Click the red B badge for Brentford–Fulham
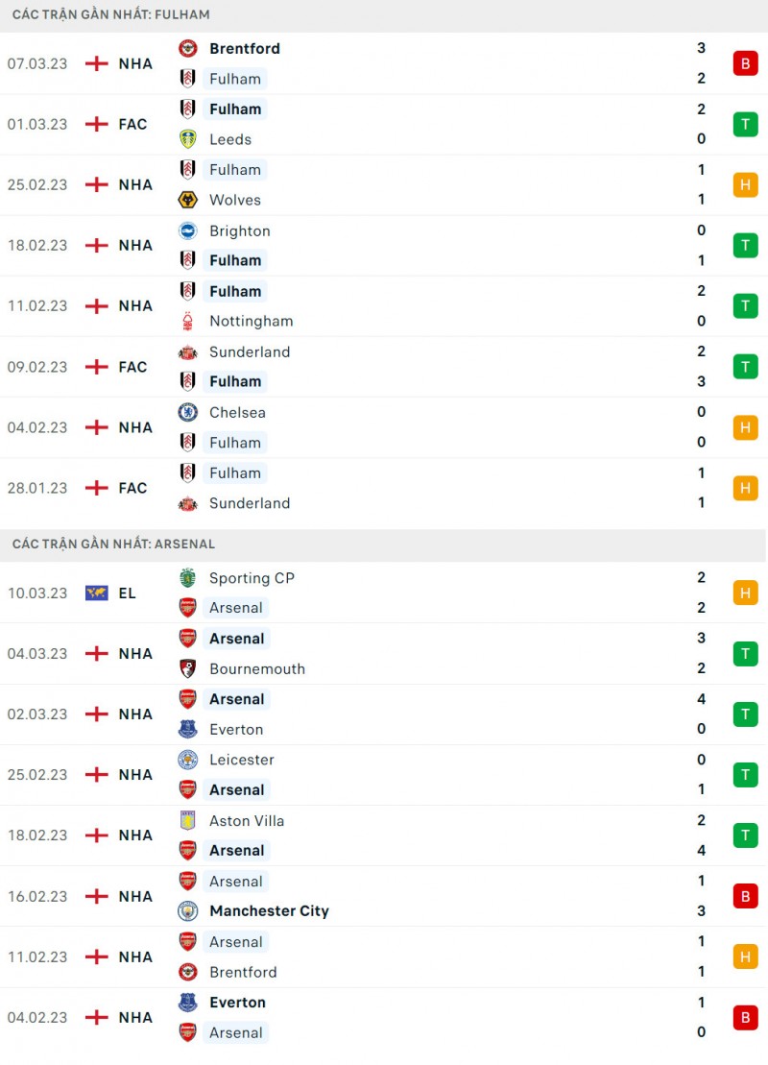 (745, 63)
